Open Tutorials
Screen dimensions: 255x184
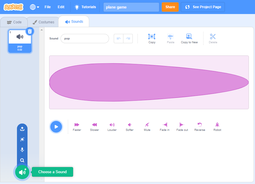[85, 7]
